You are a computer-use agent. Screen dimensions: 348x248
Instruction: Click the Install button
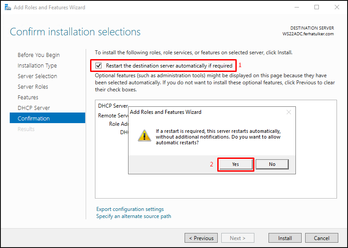(285, 238)
